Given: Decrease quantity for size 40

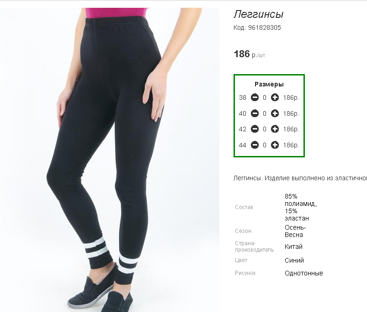Looking at the screenshot, I should click(255, 113).
